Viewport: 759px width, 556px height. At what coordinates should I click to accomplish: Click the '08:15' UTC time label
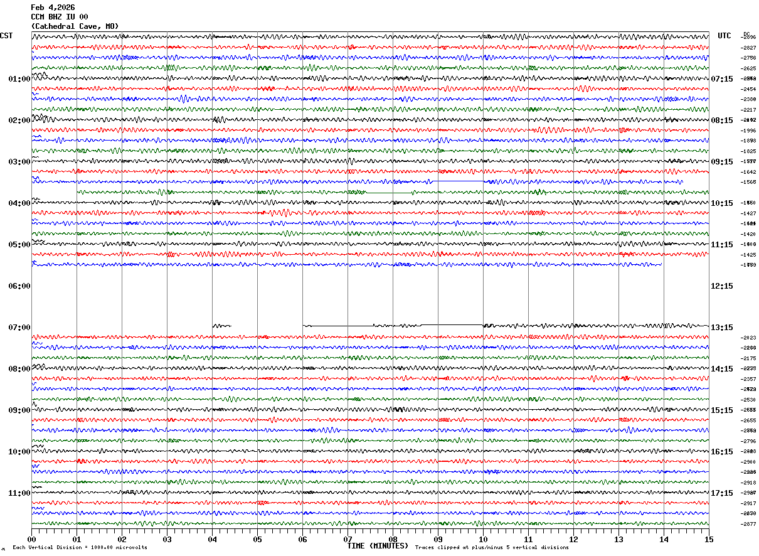(722, 120)
